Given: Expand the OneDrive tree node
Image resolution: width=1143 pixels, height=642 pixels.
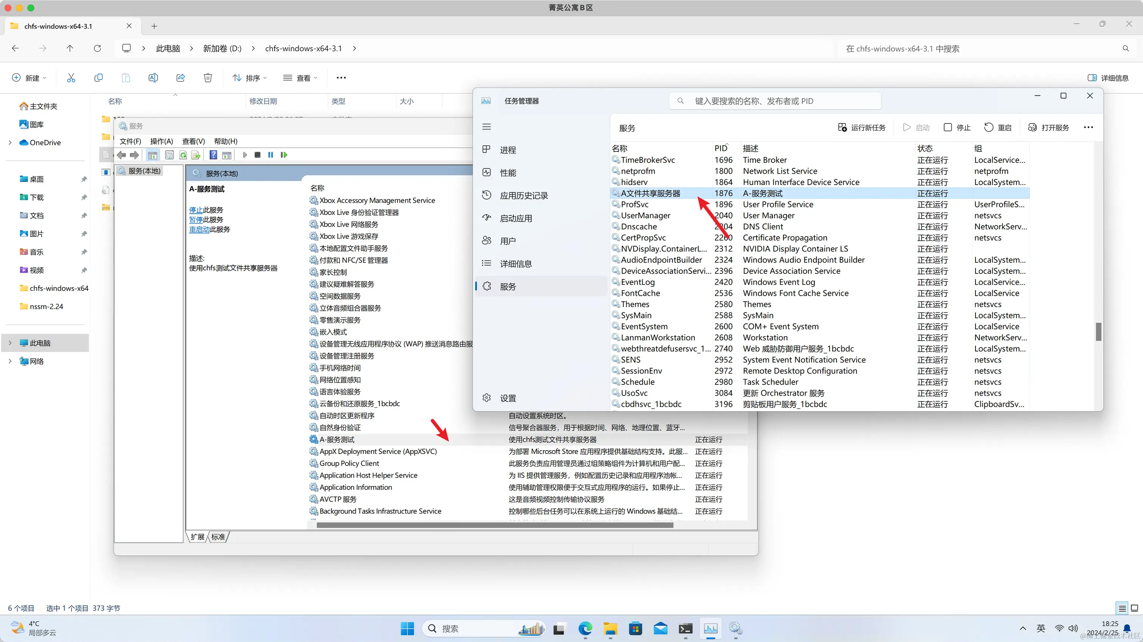Looking at the screenshot, I should (x=10, y=142).
